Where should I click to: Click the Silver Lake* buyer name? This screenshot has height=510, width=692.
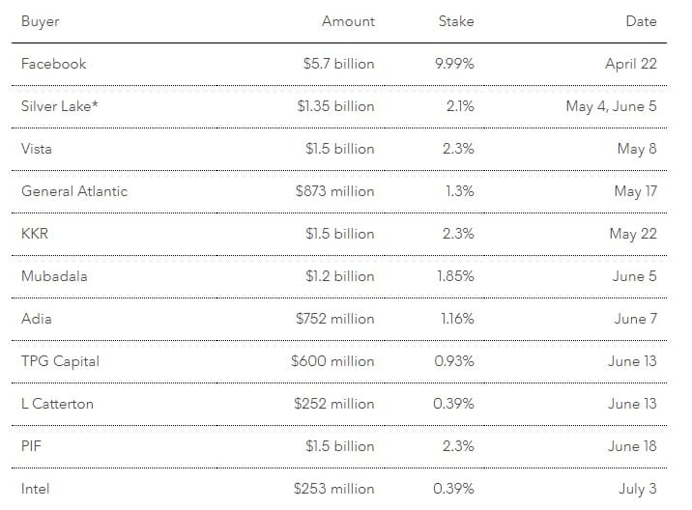tap(62, 106)
